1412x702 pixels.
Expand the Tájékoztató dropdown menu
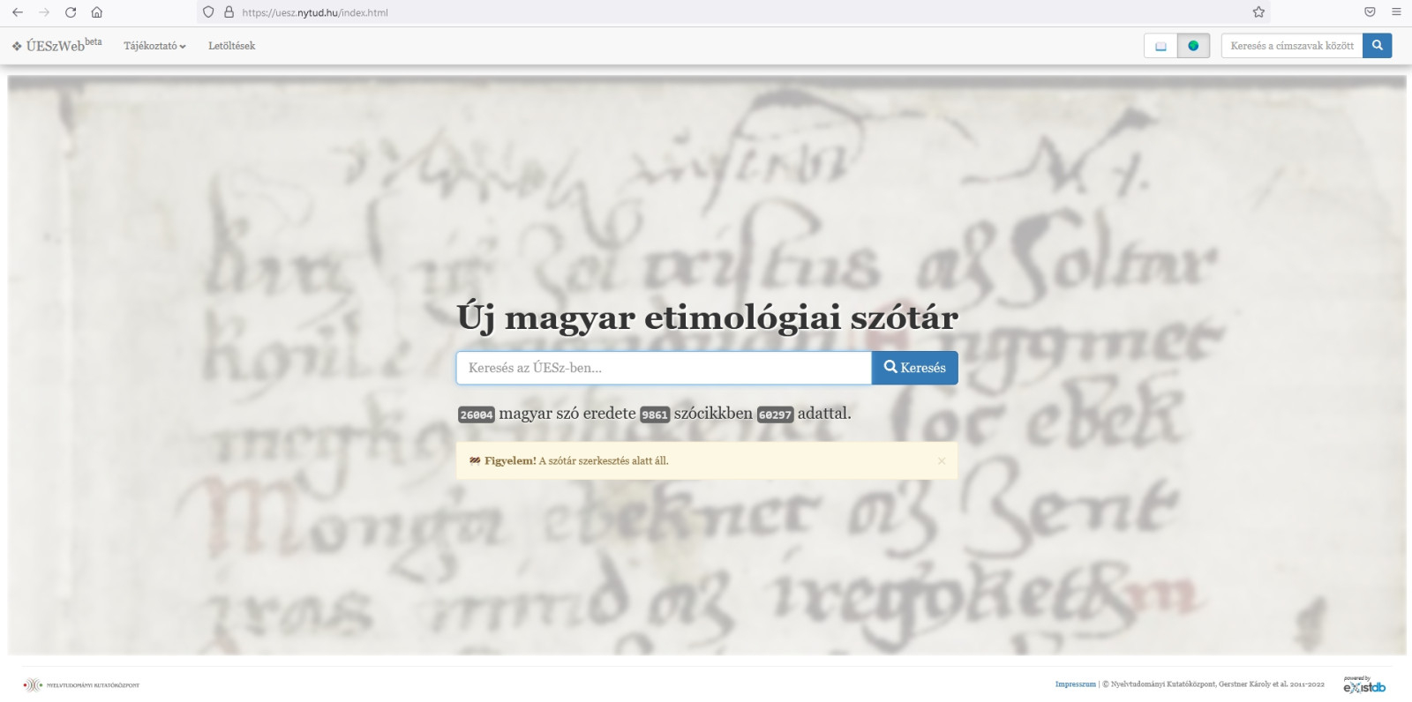(154, 46)
